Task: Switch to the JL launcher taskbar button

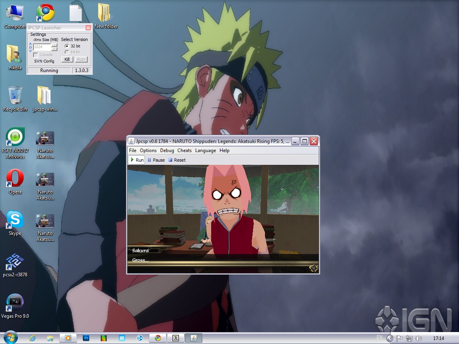Action: (x=176, y=338)
